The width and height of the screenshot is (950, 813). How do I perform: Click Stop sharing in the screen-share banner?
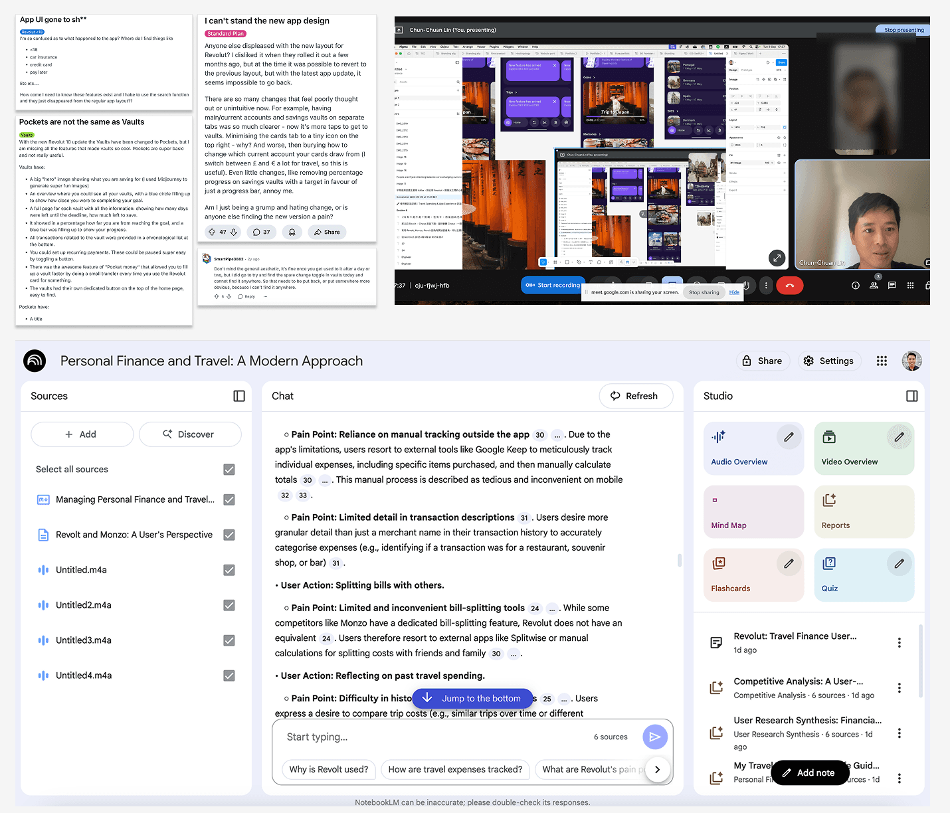point(704,292)
